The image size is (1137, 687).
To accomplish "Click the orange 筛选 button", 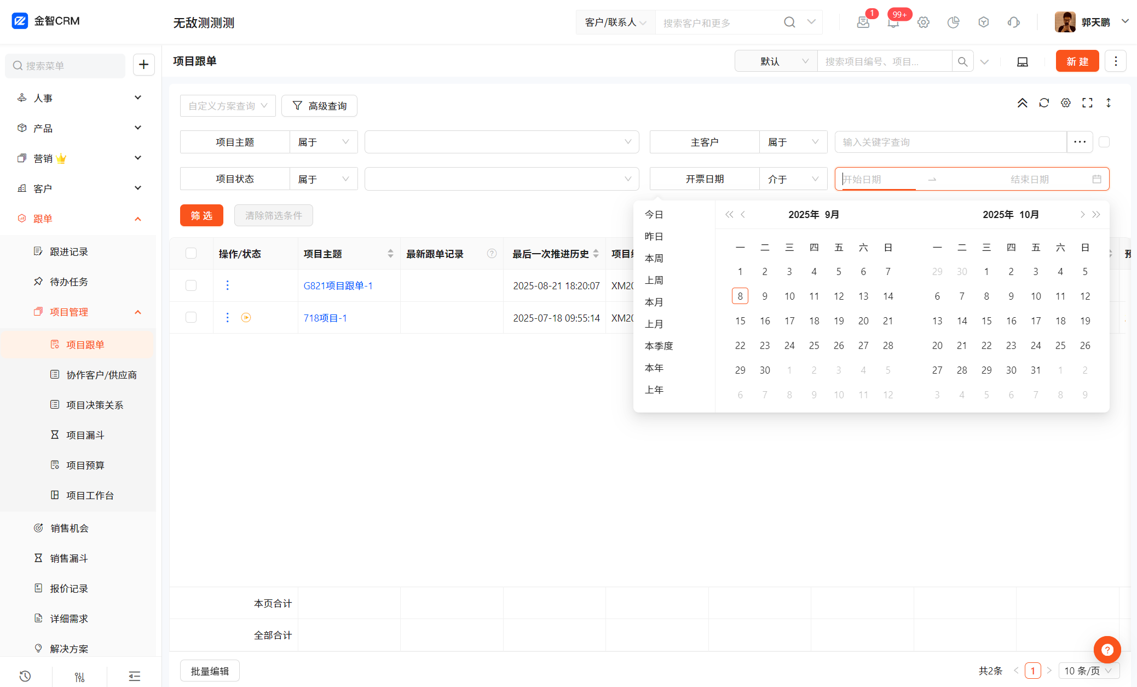I will [201, 215].
